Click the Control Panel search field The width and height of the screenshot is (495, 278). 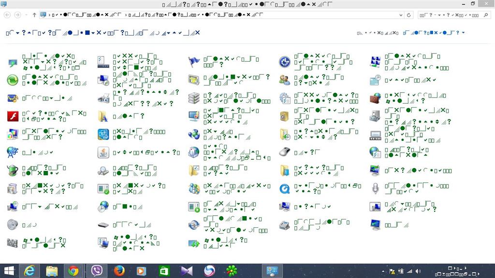click(x=453, y=15)
